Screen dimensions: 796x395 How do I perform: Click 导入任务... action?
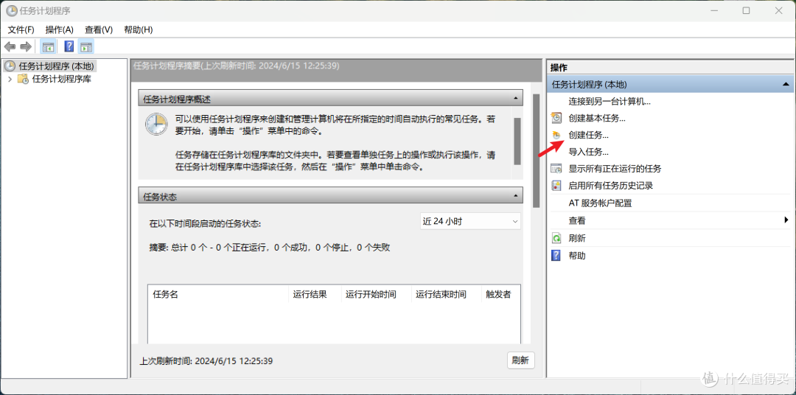pos(588,152)
